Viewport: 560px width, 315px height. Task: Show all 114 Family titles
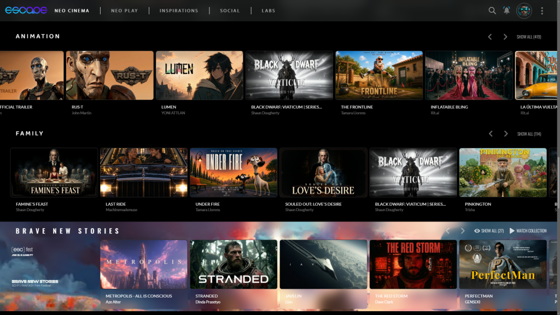(529, 134)
